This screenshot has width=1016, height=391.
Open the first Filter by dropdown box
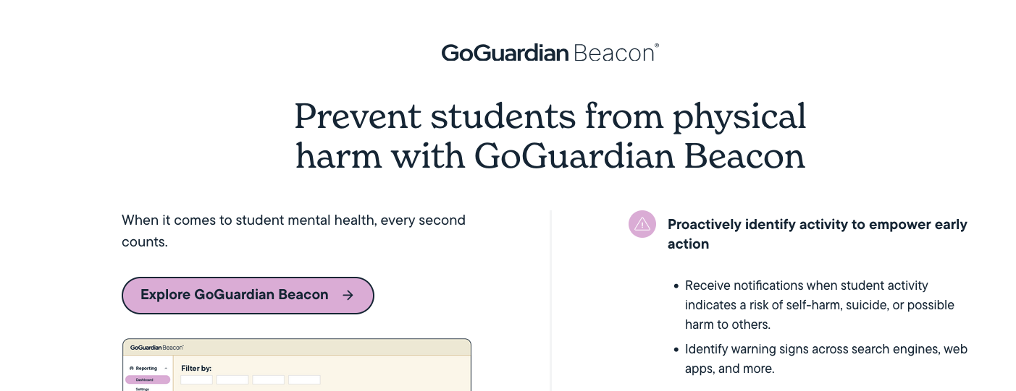coord(196,379)
